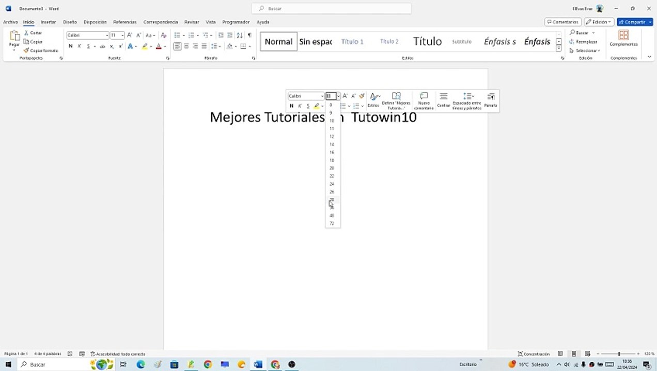This screenshot has height=371, width=657.
Task: Open the Comentarios pane
Action: [562, 22]
